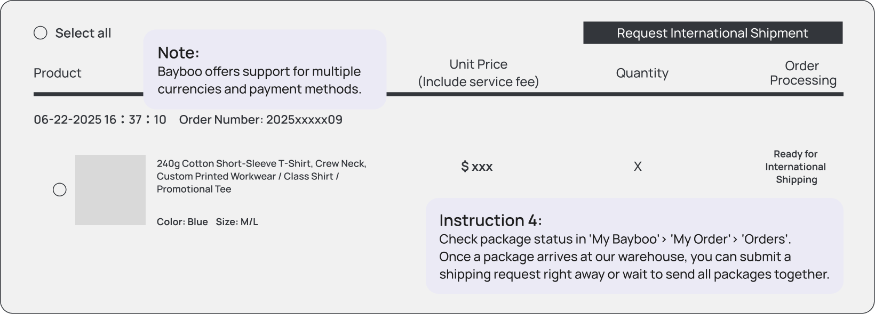Click the Color: Blue attribute text
The image size is (875, 314).
[182, 222]
